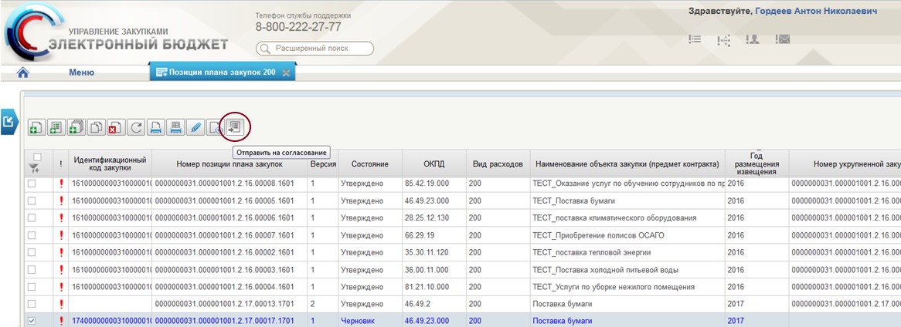Check the row ТЕСТ_Приобретение полисов ОСАГО
This screenshot has height=327, width=901.
(x=32, y=235)
